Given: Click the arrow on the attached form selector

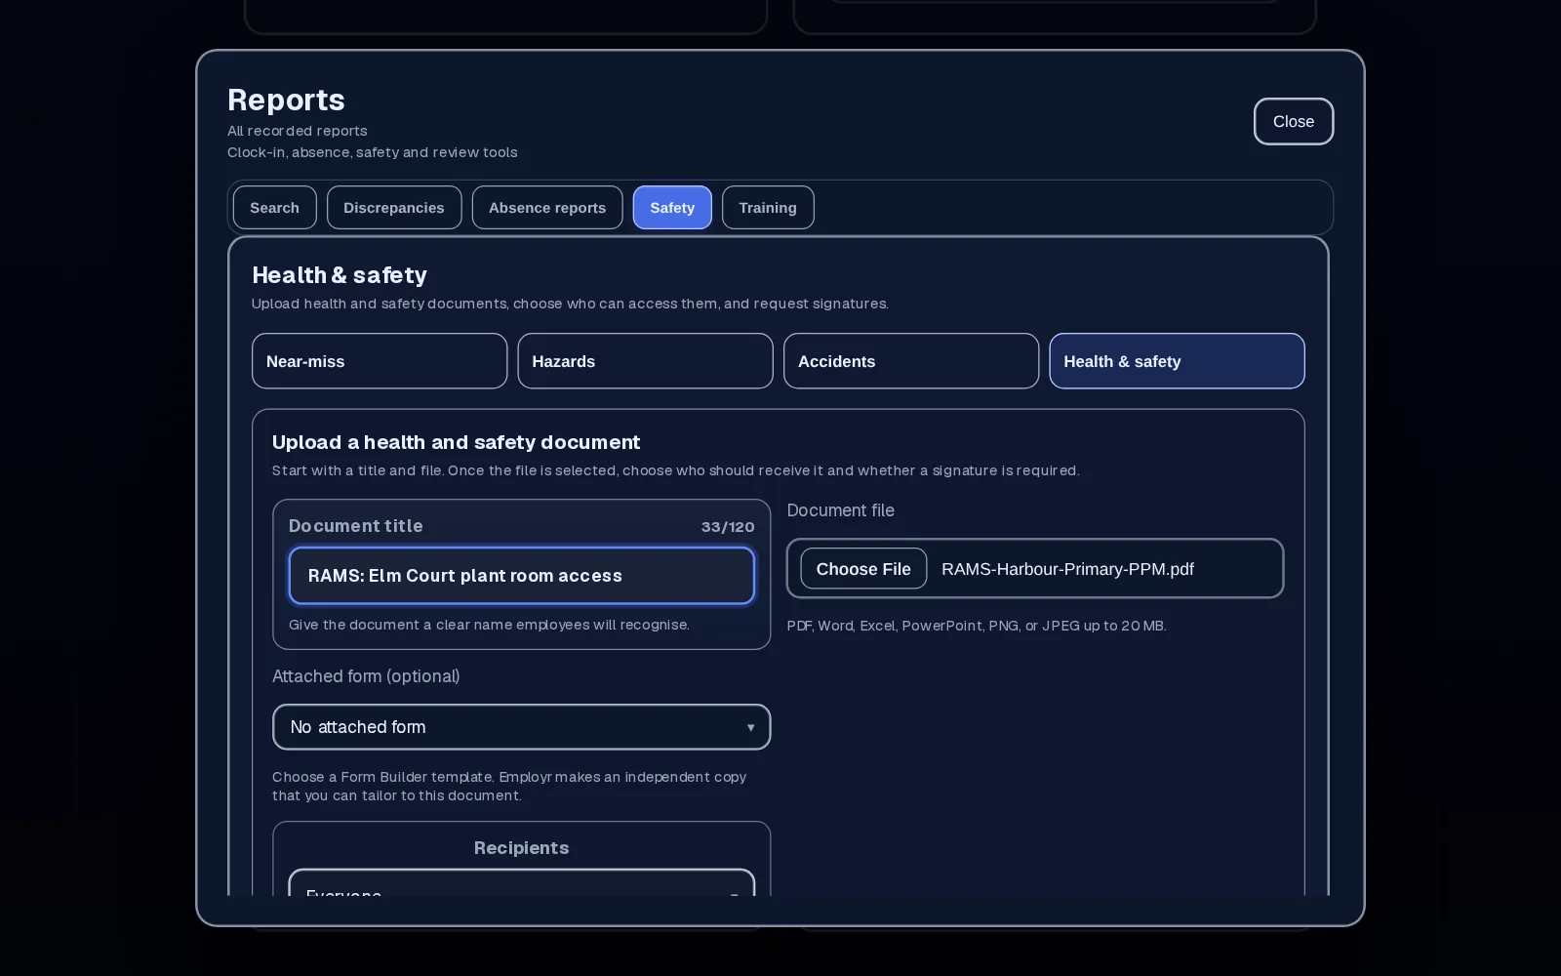Looking at the screenshot, I should pyautogui.click(x=750, y=727).
